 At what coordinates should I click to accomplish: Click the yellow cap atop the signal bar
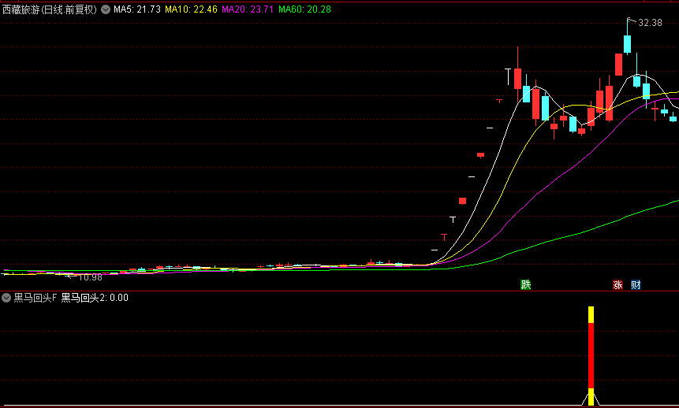(591, 314)
